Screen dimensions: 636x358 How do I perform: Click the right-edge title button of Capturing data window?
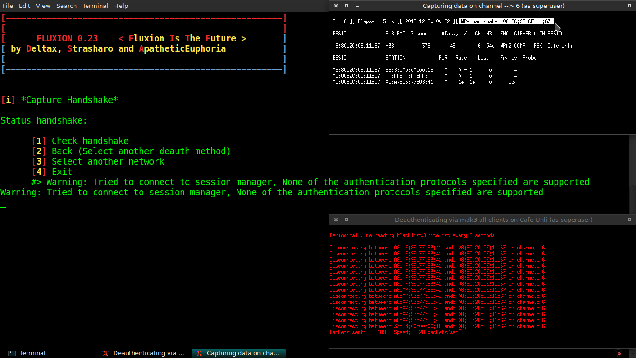[629, 6]
